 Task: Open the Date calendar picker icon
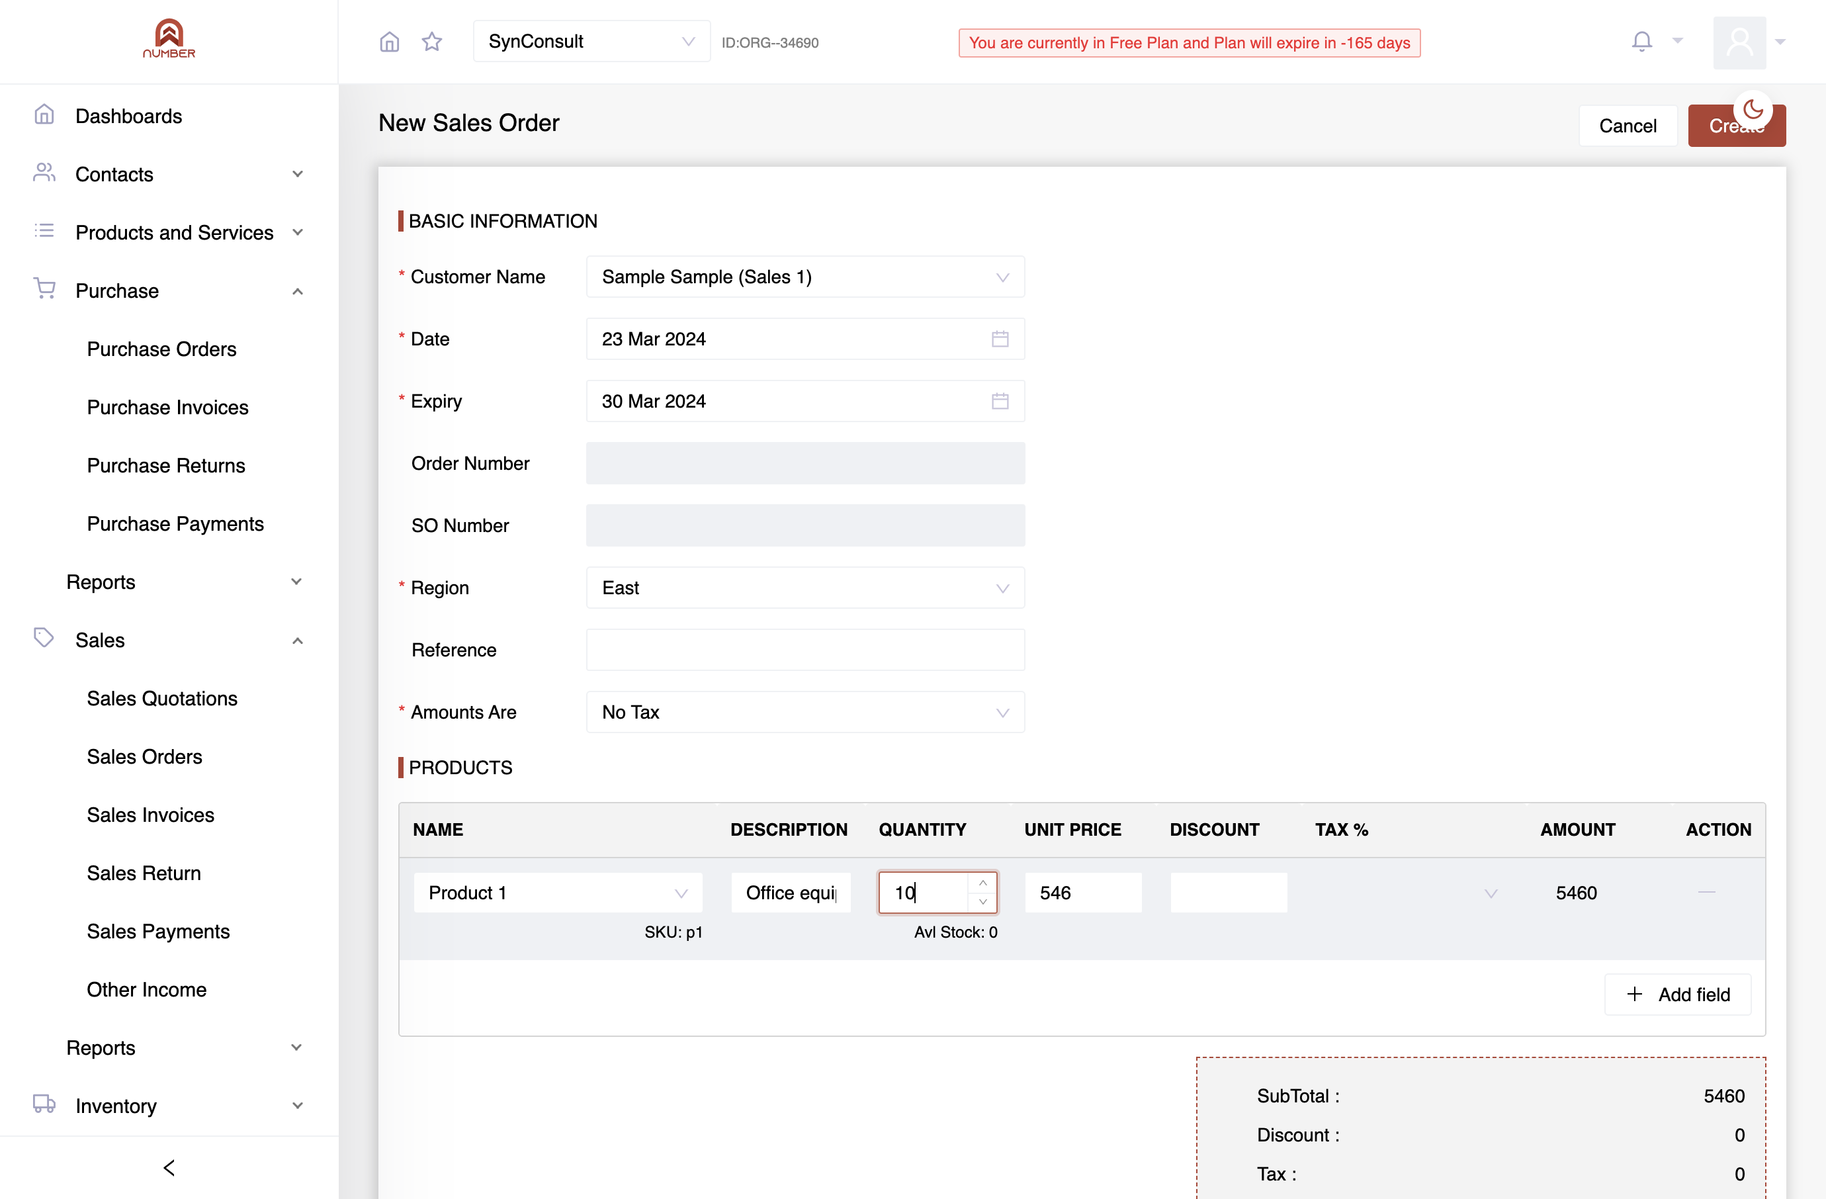point(999,339)
